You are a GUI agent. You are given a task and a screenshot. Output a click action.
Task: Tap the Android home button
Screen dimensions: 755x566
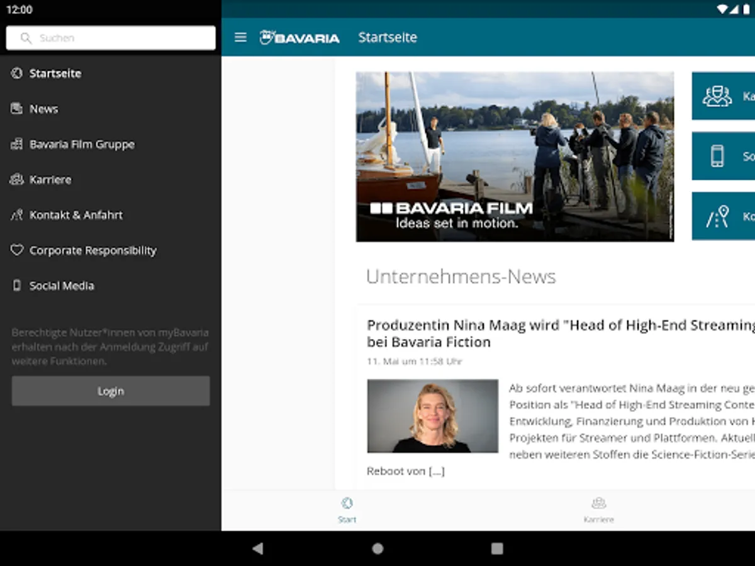click(377, 548)
